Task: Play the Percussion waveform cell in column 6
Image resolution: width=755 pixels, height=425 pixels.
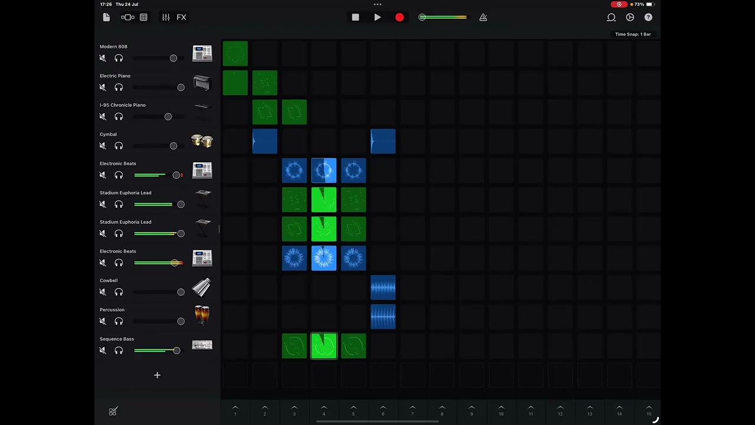Action: 383,316
